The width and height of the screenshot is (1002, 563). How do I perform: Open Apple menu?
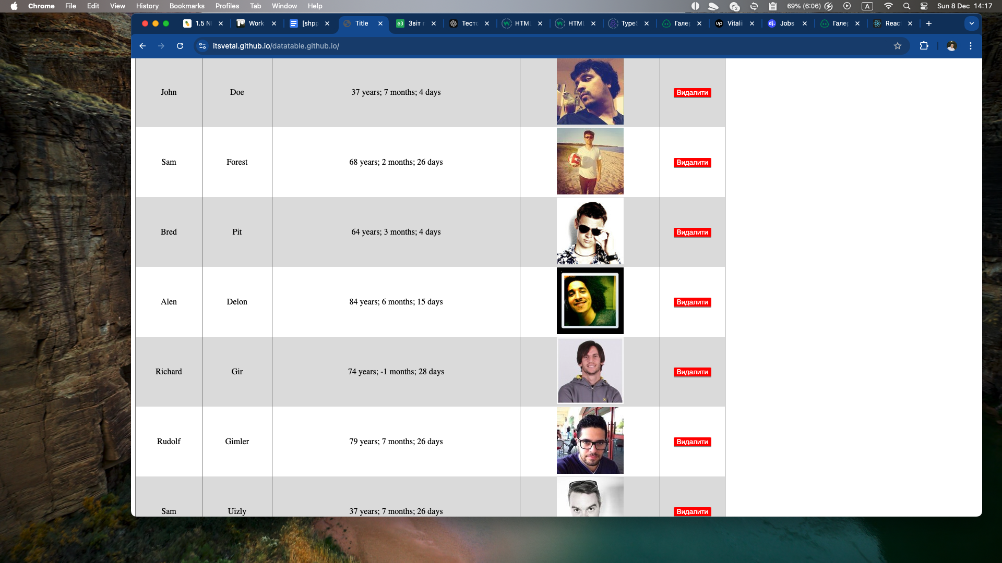(x=14, y=6)
